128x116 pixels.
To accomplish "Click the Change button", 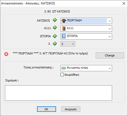I will (x=110, y=55).
